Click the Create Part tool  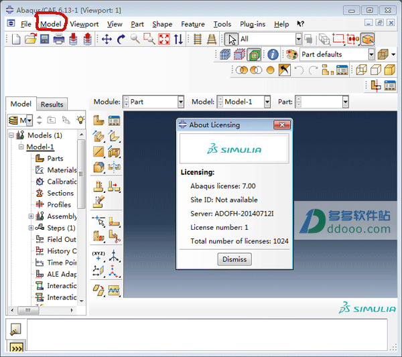pyautogui.click(x=98, y=121)
